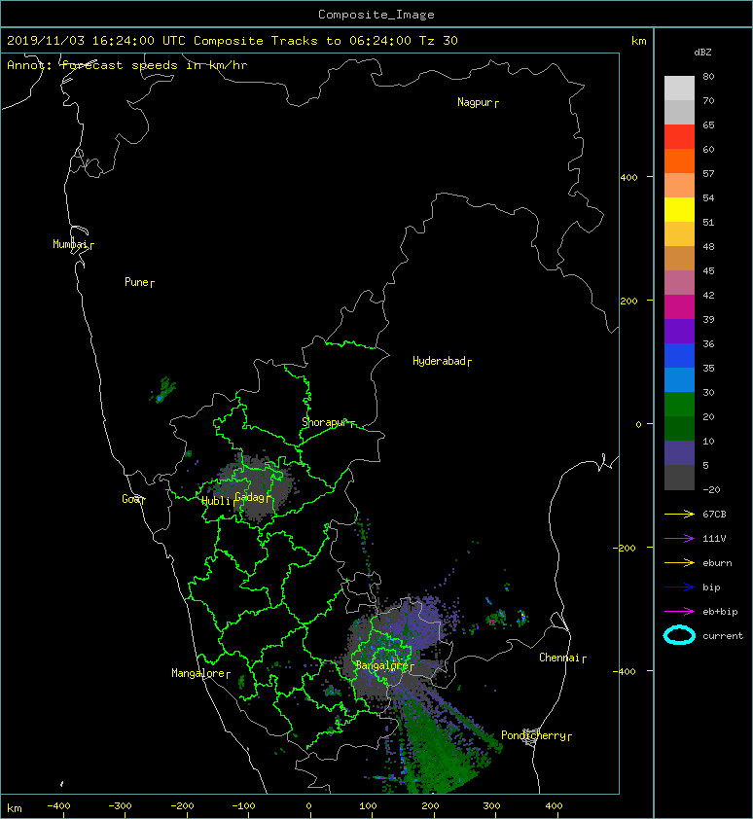The image size is (753, 819).
Task: Select the Shorapur city label
Action: pyautogui.click(x=328, y=422)
